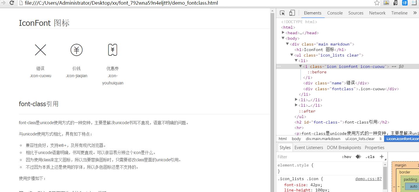This screenshot has width=419, height=192.
Task: Toggle the .cls class editor
Action: [370, 157]
